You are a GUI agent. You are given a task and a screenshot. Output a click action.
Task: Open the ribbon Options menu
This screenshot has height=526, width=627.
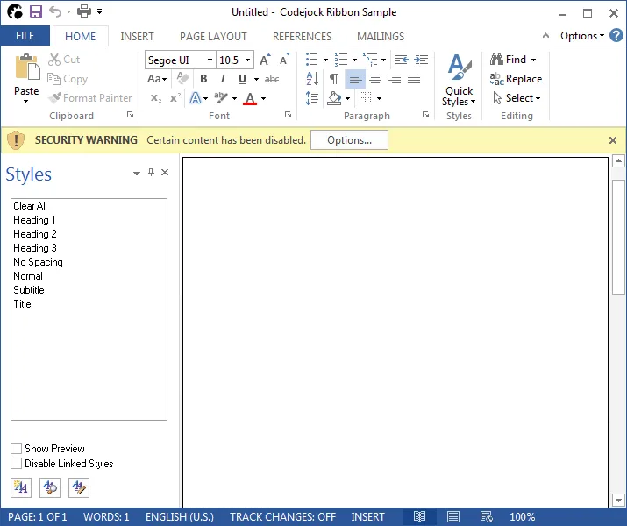pos(581,36)
